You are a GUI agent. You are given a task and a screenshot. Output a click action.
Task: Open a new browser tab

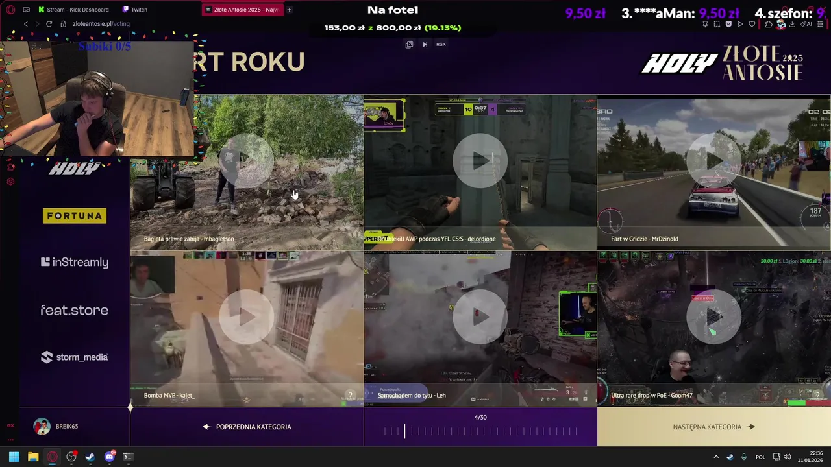pos(289,10)
